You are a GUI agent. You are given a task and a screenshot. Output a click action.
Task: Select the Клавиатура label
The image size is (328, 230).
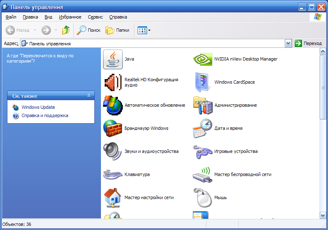point(137,174)
